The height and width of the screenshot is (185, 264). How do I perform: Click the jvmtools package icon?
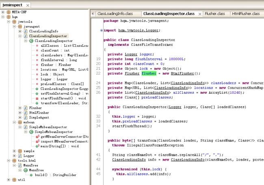coord(14,22)
